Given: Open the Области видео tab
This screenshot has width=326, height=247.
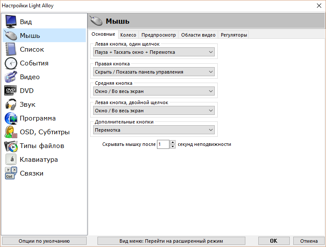Looking at the screenshot, I should click(x=198, y=35).
